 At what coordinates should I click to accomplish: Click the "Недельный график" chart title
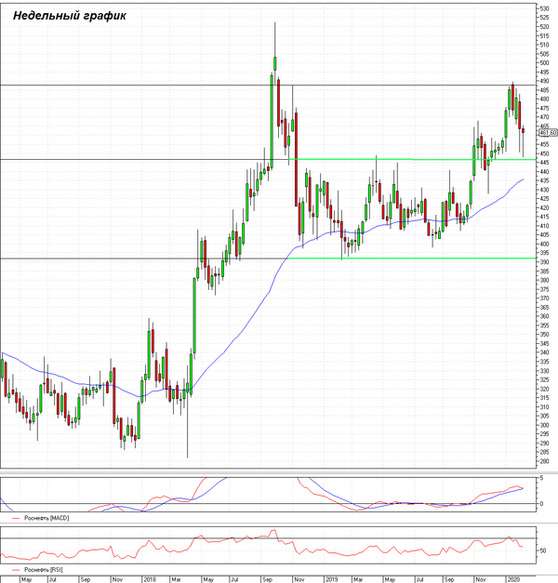pyautogui.click(x=70, y=16)
